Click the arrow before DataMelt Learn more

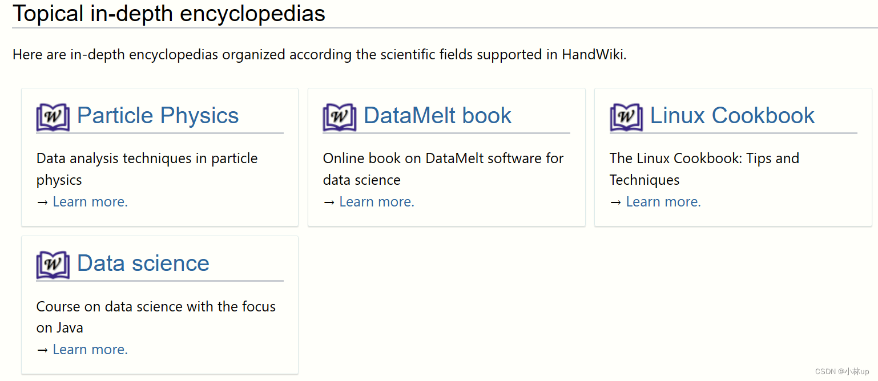(329, 201)
